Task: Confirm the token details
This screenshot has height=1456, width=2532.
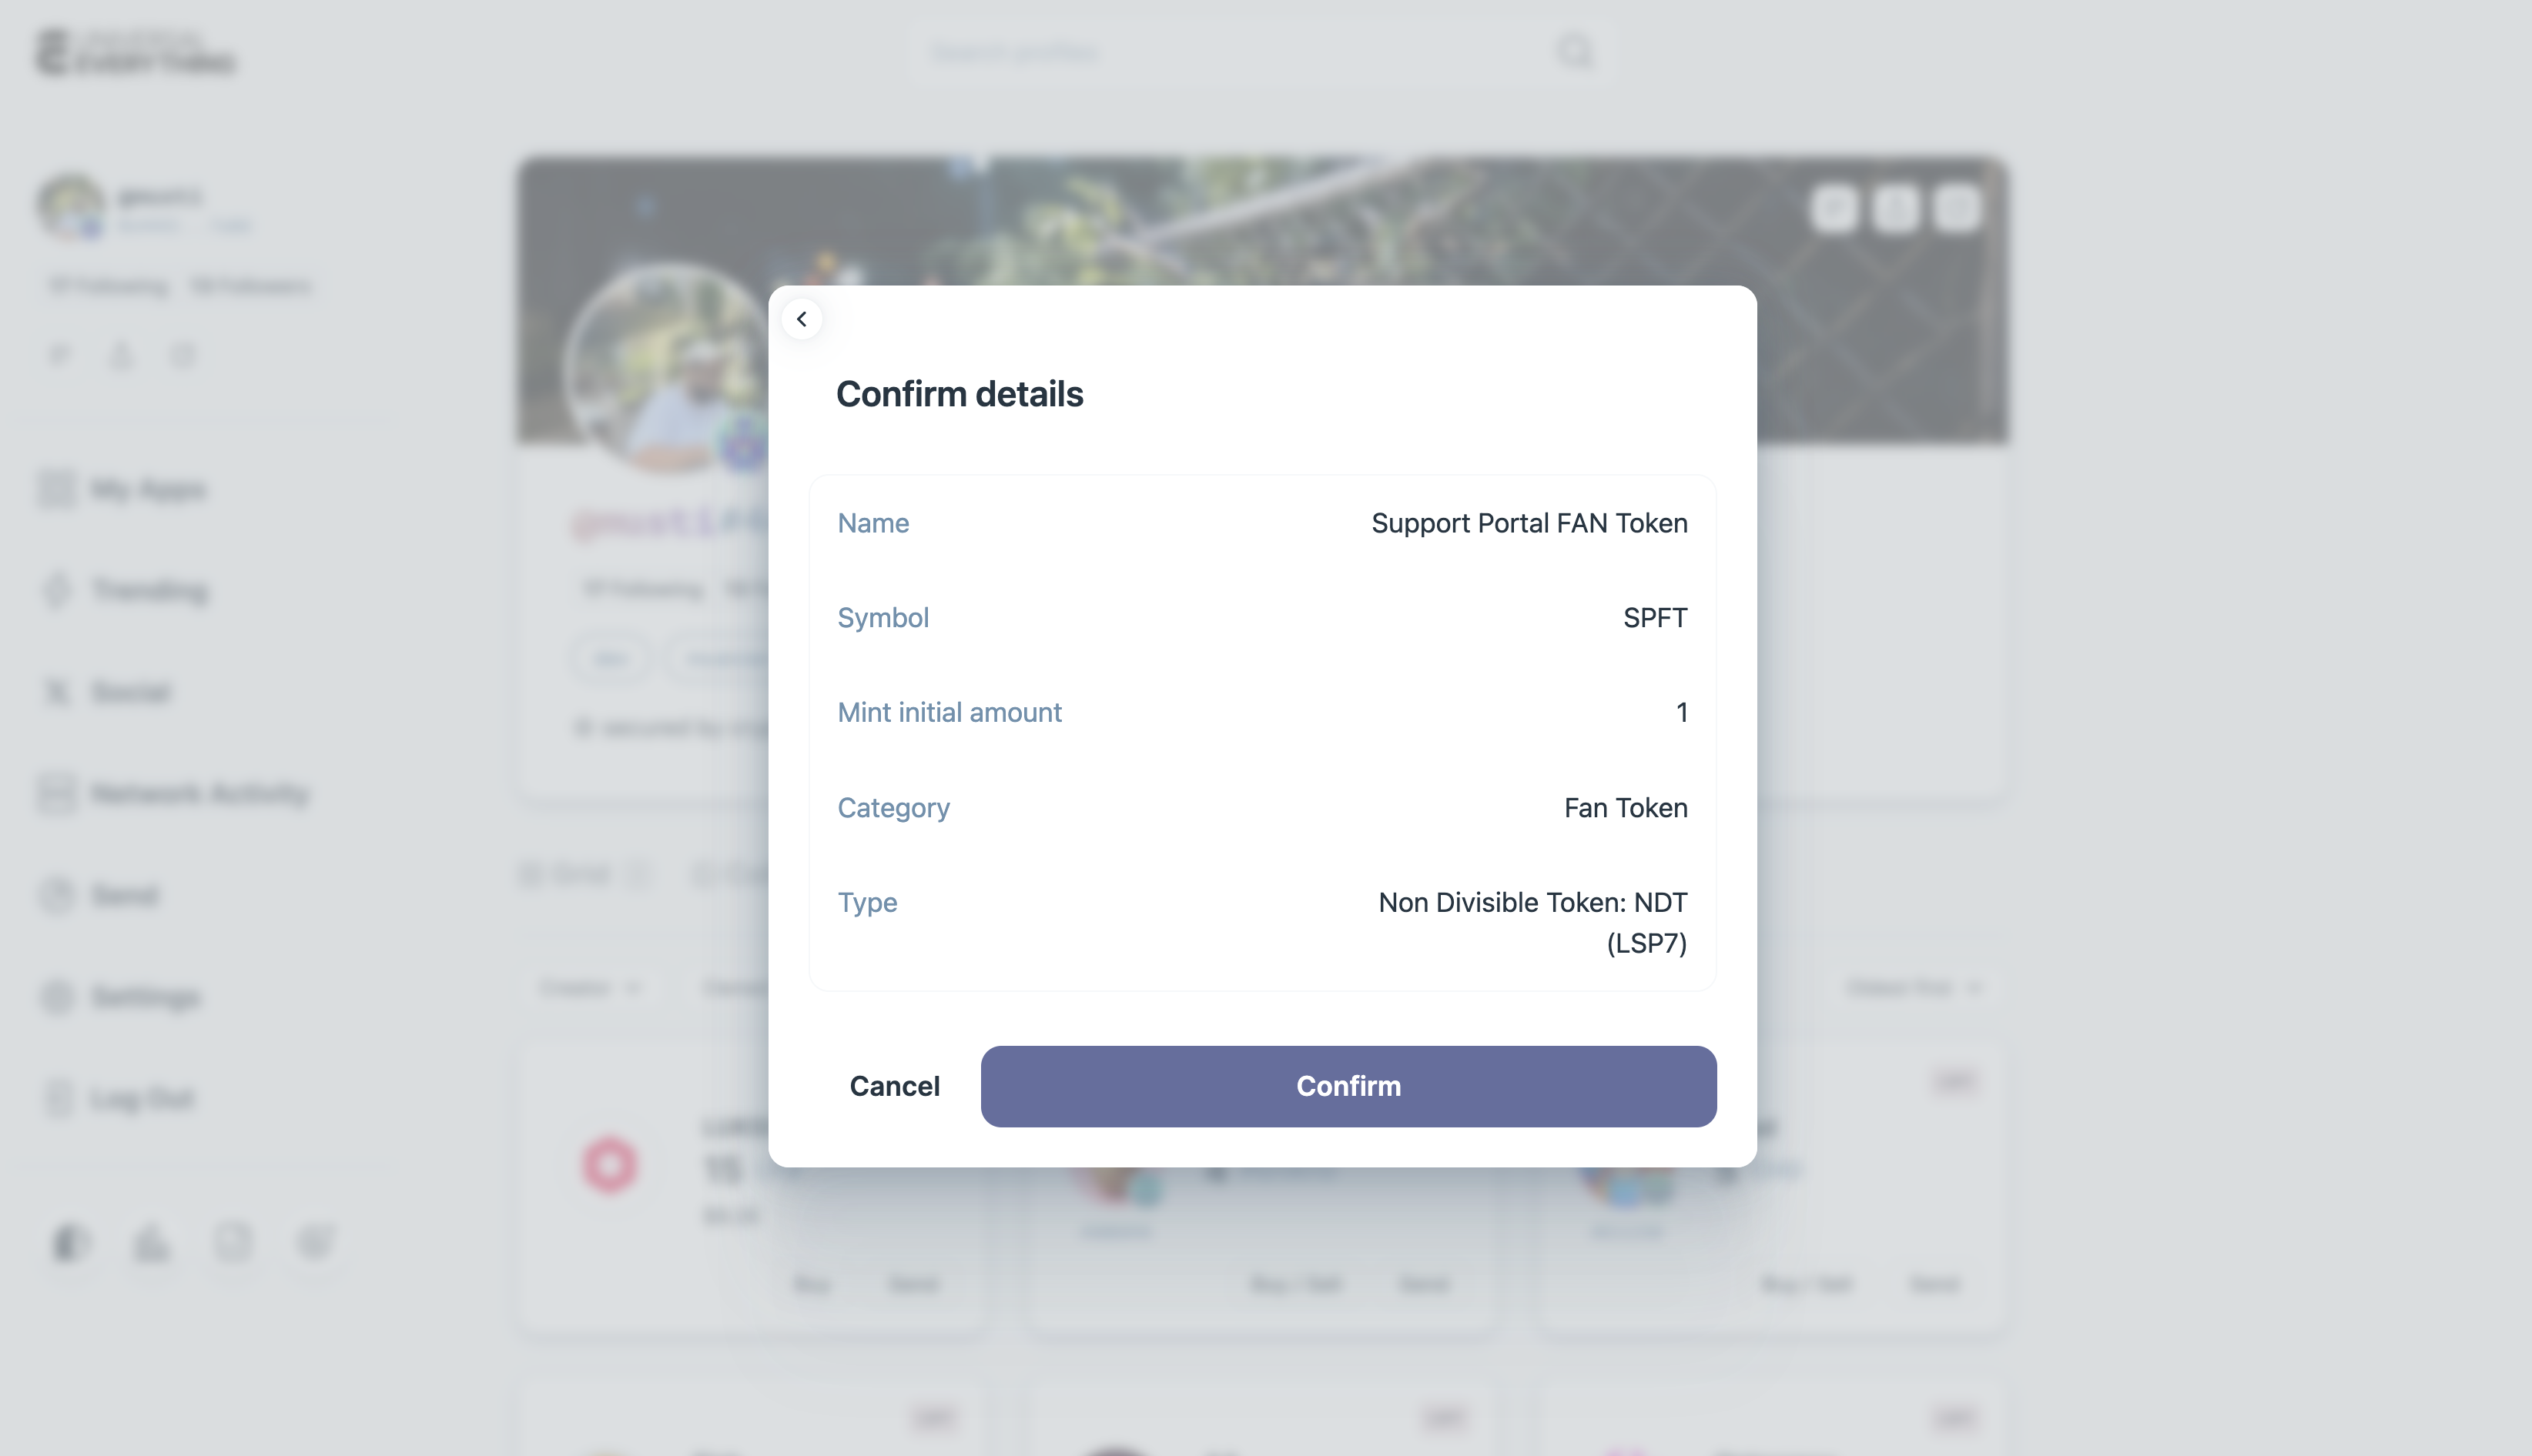Action: (x=1348, y=1086)
